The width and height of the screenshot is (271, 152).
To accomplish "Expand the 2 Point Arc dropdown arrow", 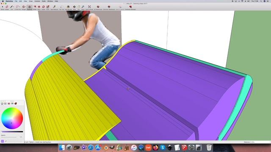I will point(19,7).
